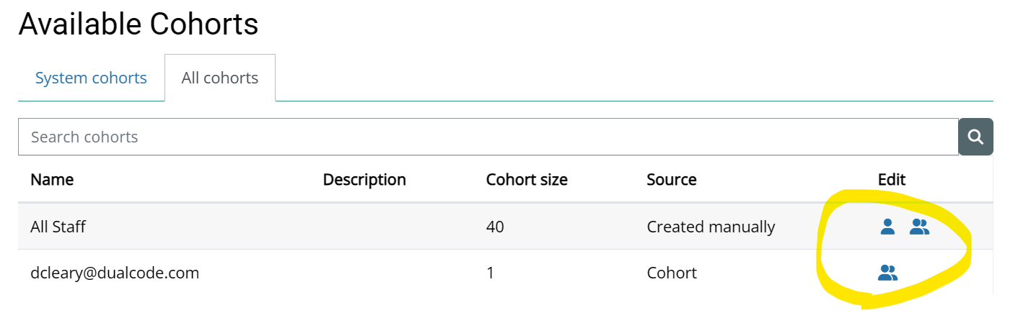Focus the Search cohorts text field
The height and width of the screenshot is (318, 1018).
coord(488,137)
